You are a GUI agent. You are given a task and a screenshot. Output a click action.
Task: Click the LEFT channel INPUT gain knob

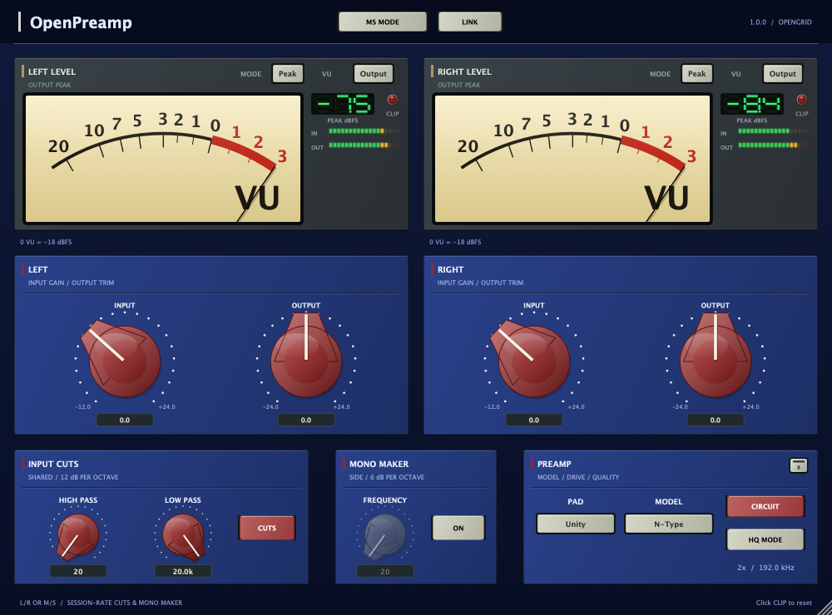[x=124, y=361]
